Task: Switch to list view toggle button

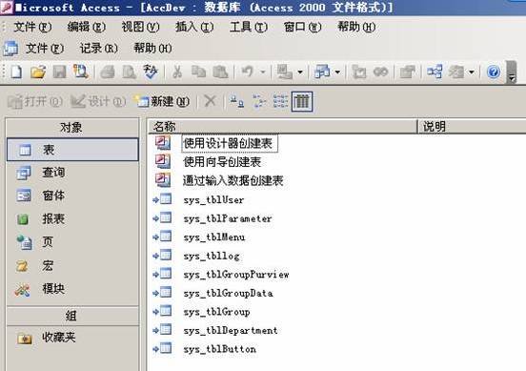Action: [280, 101]
